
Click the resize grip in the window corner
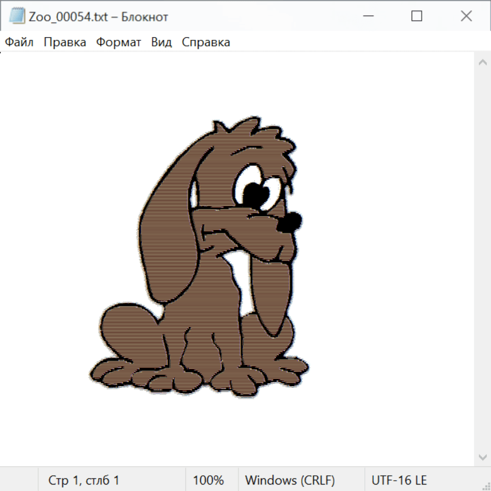pyautogui.click(x=486, y=486)
